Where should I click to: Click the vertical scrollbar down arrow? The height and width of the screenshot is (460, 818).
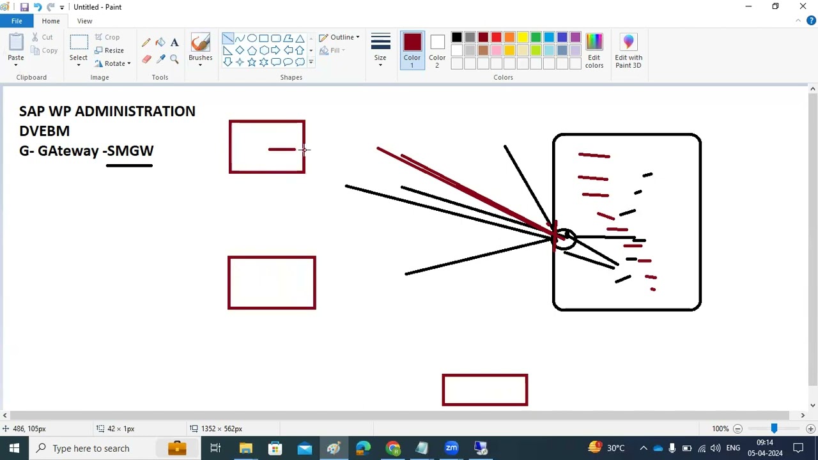813,405
